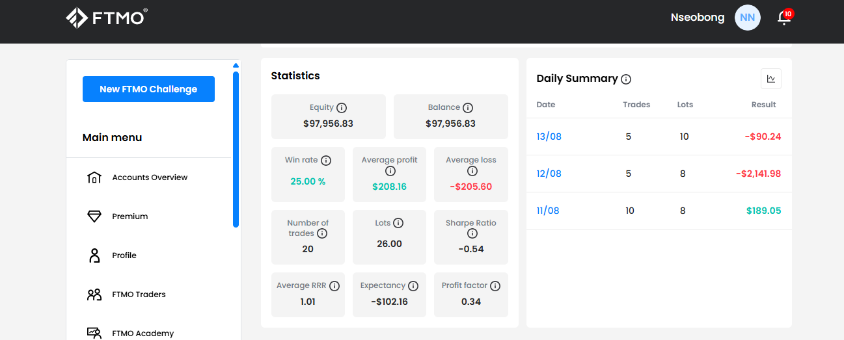Click the Profit factor info icon
844x340 pixels.
(x=495, y=286)
